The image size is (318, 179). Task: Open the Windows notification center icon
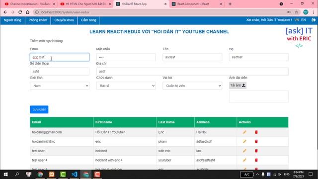[311, 175]
